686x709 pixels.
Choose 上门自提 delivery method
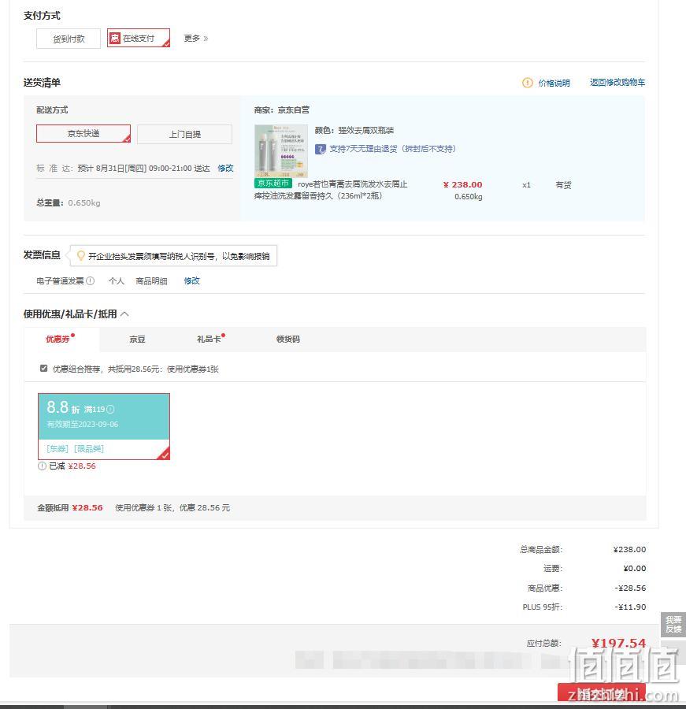pos(184,134)
